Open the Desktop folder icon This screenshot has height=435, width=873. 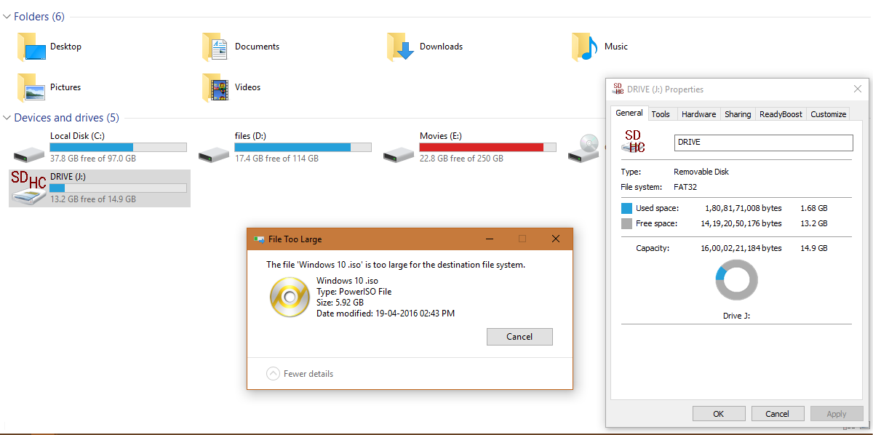point(31,47)
